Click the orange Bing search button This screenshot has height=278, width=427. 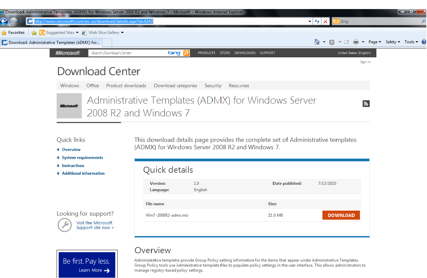coord(186,53)
